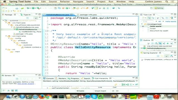
Task: Click the Run launch button in toolbar
Action: 33,8
